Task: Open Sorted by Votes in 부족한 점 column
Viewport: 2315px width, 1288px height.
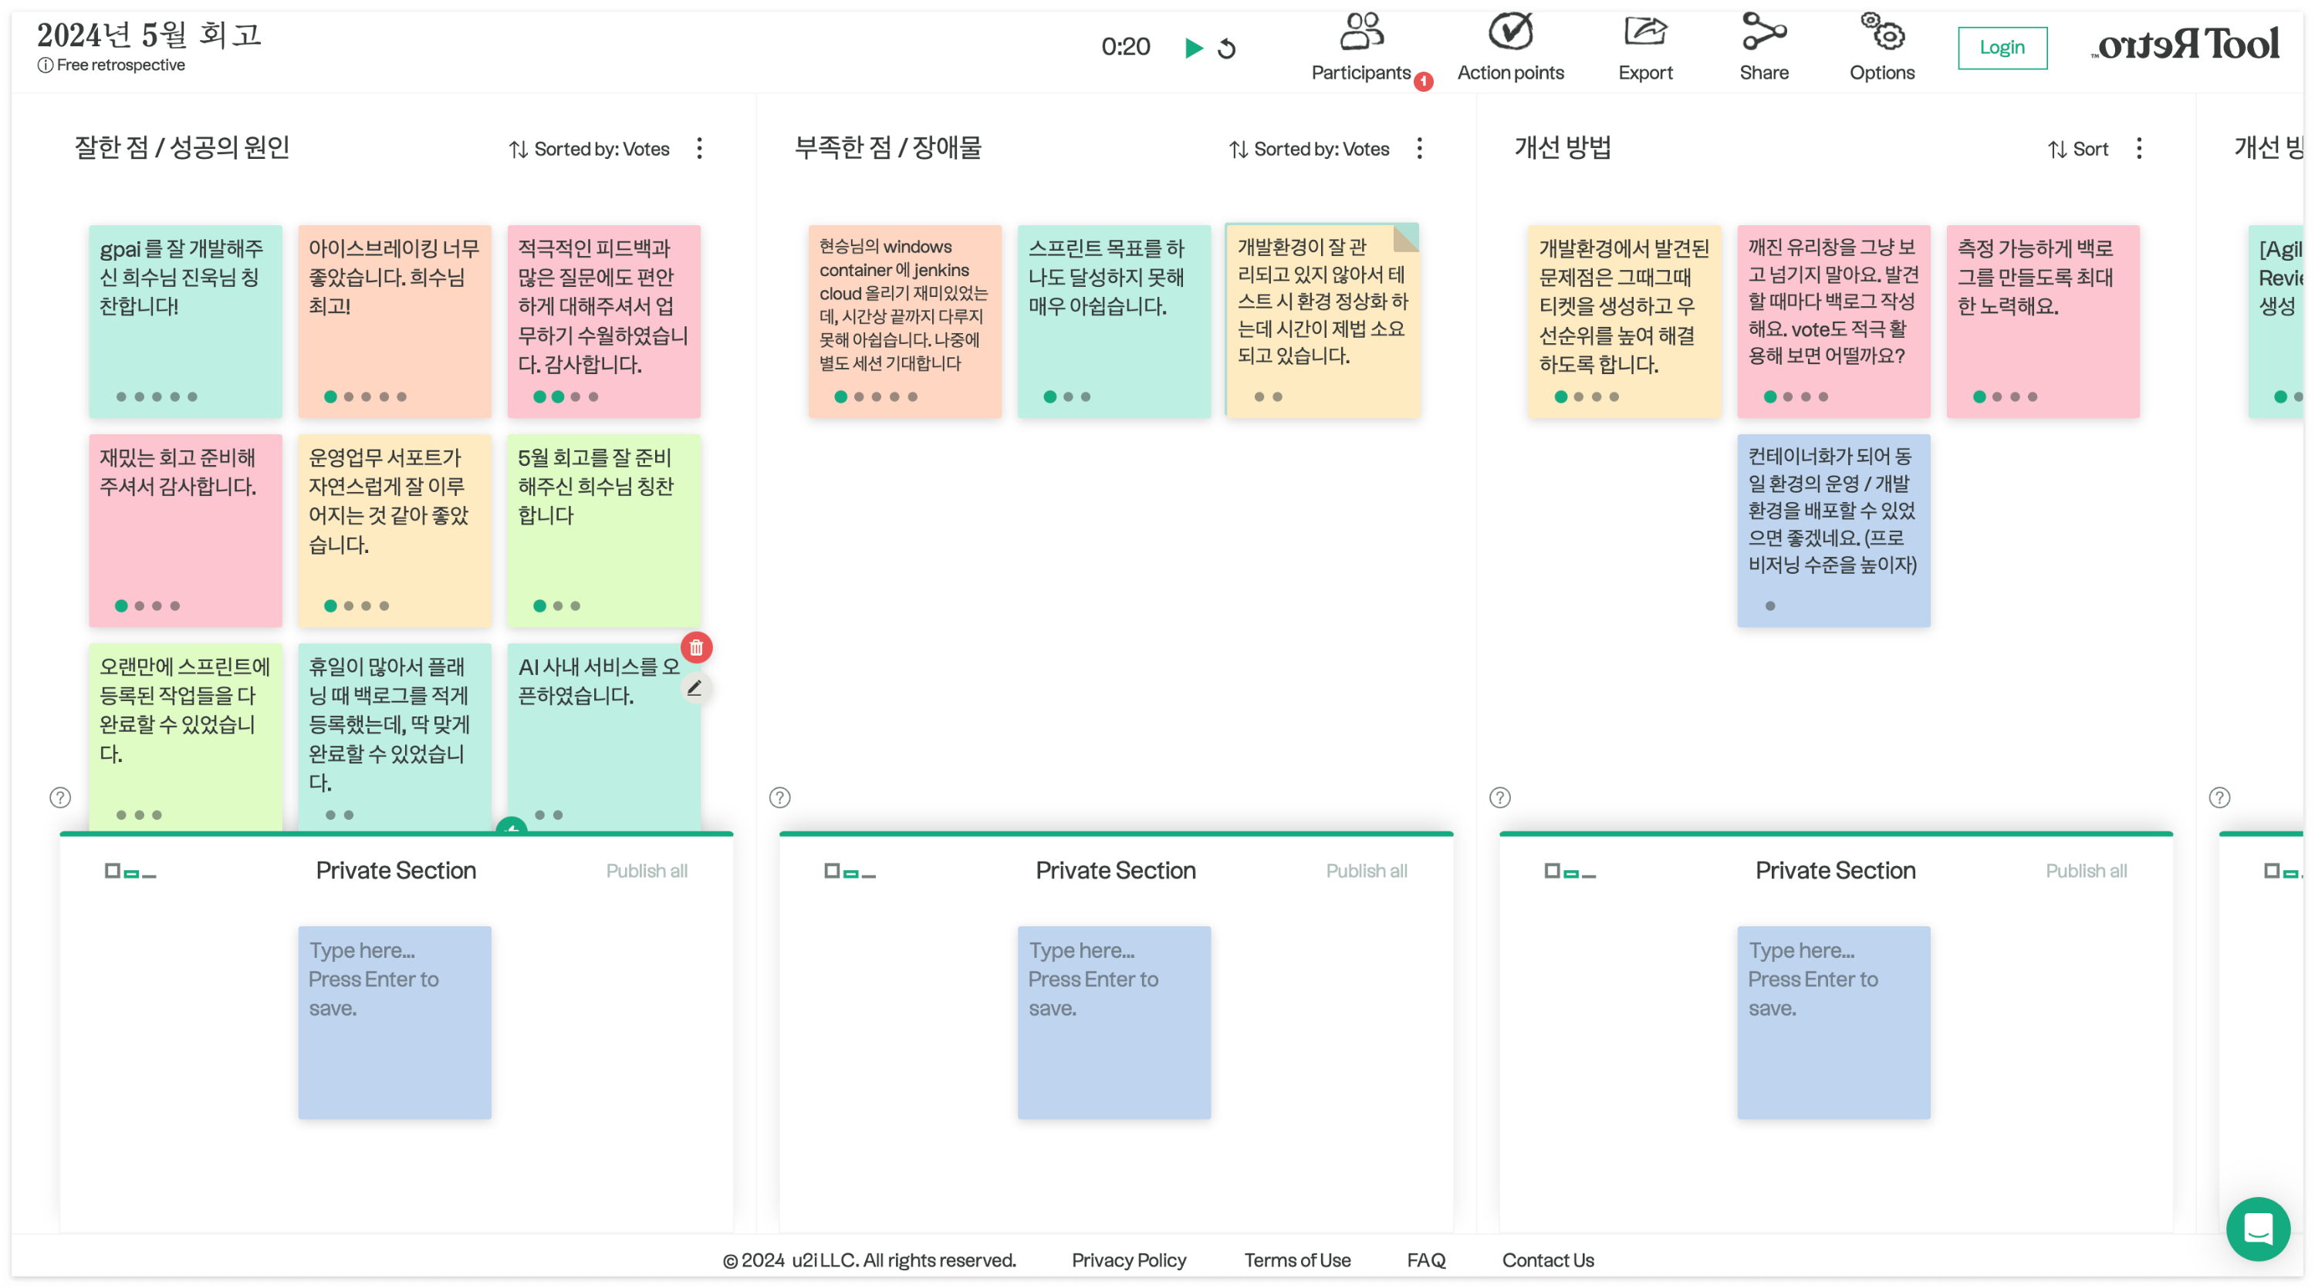Action: click(1310, 149)
